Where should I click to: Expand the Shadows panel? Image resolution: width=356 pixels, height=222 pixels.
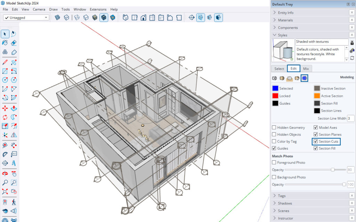click(285, 203)
